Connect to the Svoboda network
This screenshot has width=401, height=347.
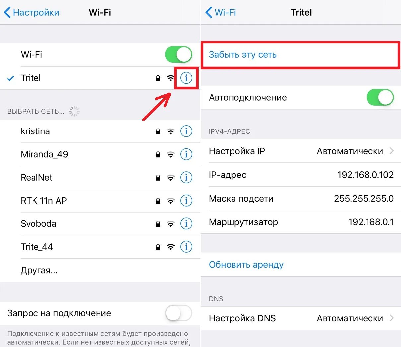(100, 224)
